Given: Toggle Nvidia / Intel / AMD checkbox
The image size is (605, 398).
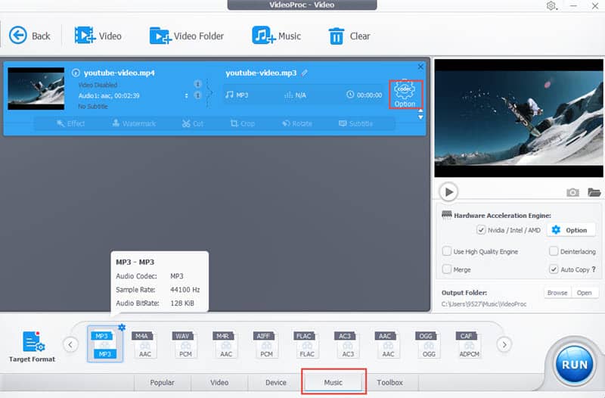Looking at the screenshot, I should [481, 230].
